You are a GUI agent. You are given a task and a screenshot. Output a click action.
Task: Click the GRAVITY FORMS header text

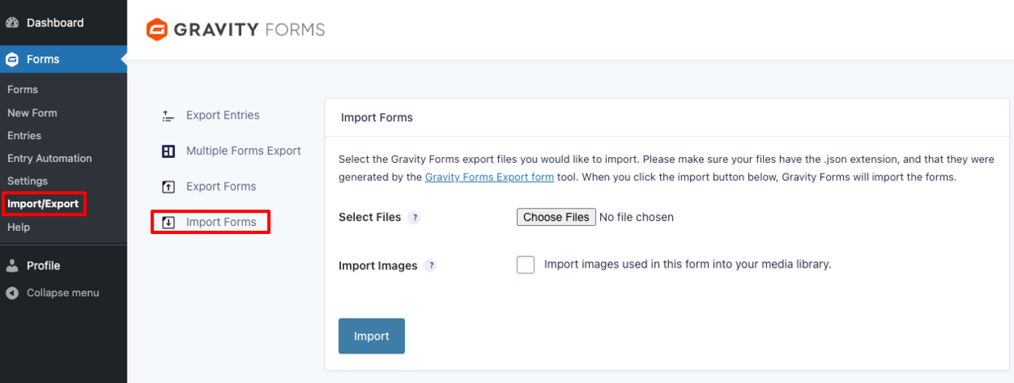pyautogui.click(x=250, y=29)
